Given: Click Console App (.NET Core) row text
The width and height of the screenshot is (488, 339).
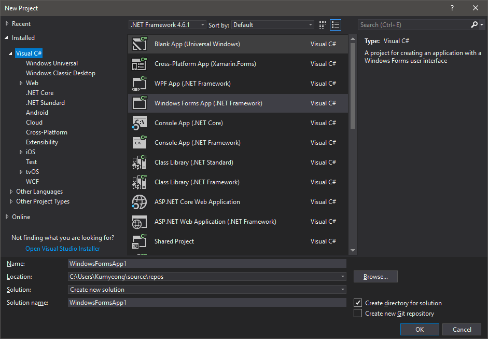Looking at the screenshot, I should [189, 123].
